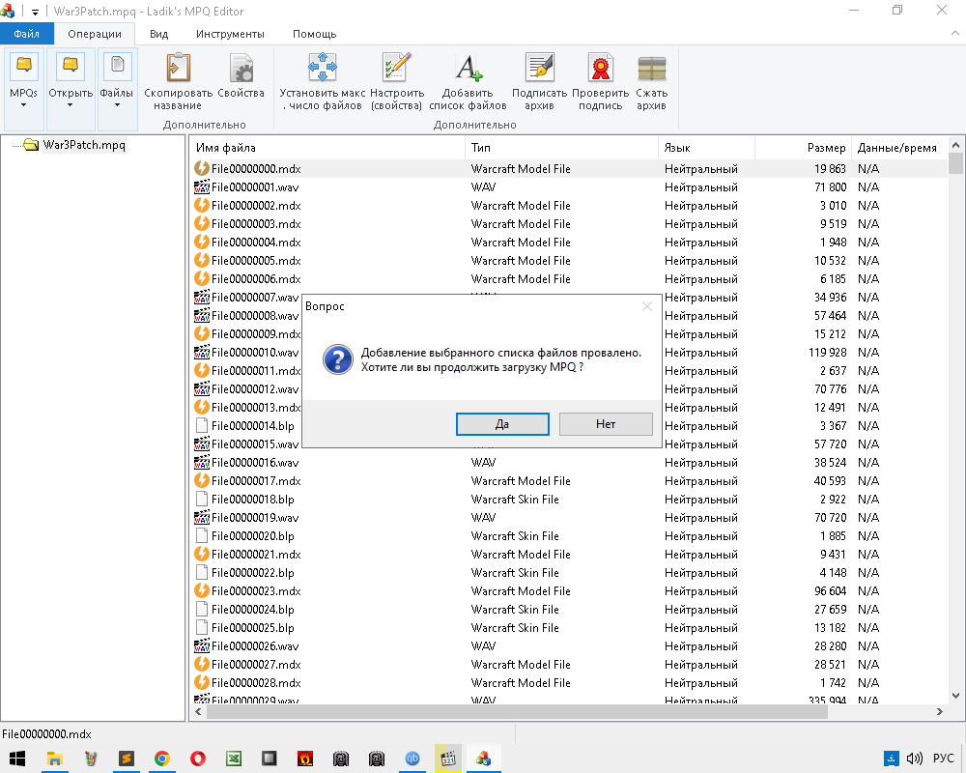Collapse the ribbon with the chevron

point(955,33)
